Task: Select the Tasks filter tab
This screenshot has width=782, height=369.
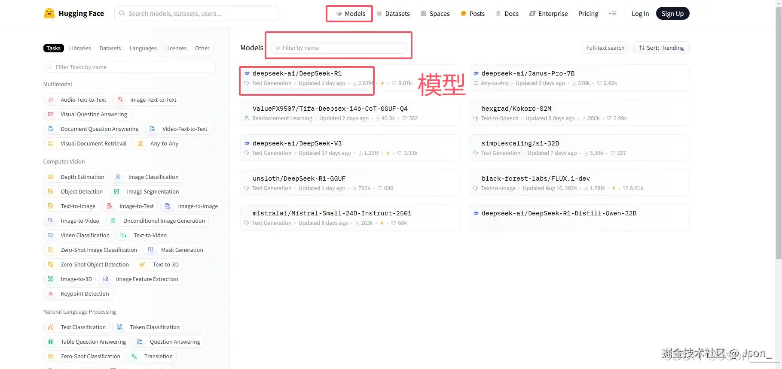Action: pyautogui.click(x=54, y=48)
